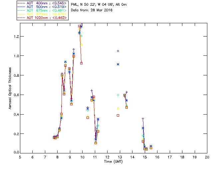This screenshot has height=170, width=213.
Task: Click the isolated red square marker near 0.39
Action: pos(118,115)
